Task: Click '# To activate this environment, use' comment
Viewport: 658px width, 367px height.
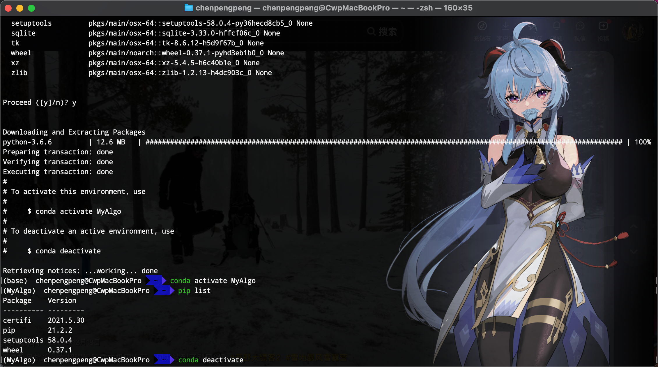Action: click(74, 192)
